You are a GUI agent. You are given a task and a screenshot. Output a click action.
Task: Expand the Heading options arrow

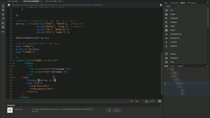point(169,22)
